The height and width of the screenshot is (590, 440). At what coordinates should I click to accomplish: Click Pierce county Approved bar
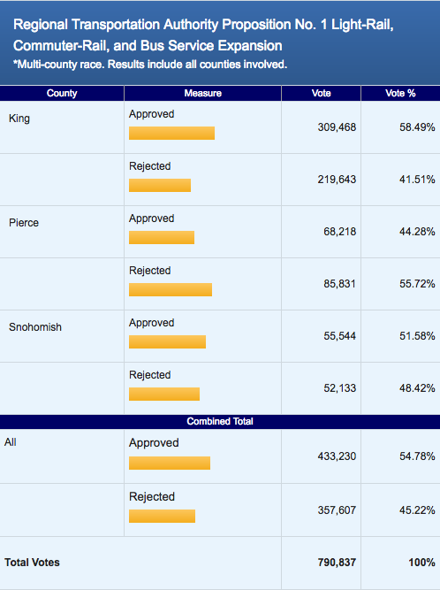click(x=162, y=237)
